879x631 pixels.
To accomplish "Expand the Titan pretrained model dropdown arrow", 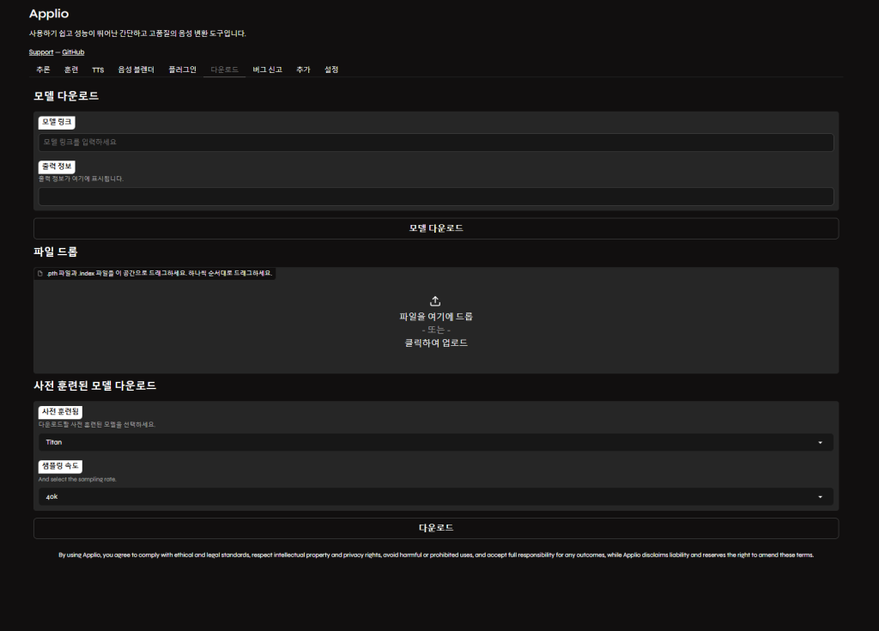I will click(x=820, y=442).
